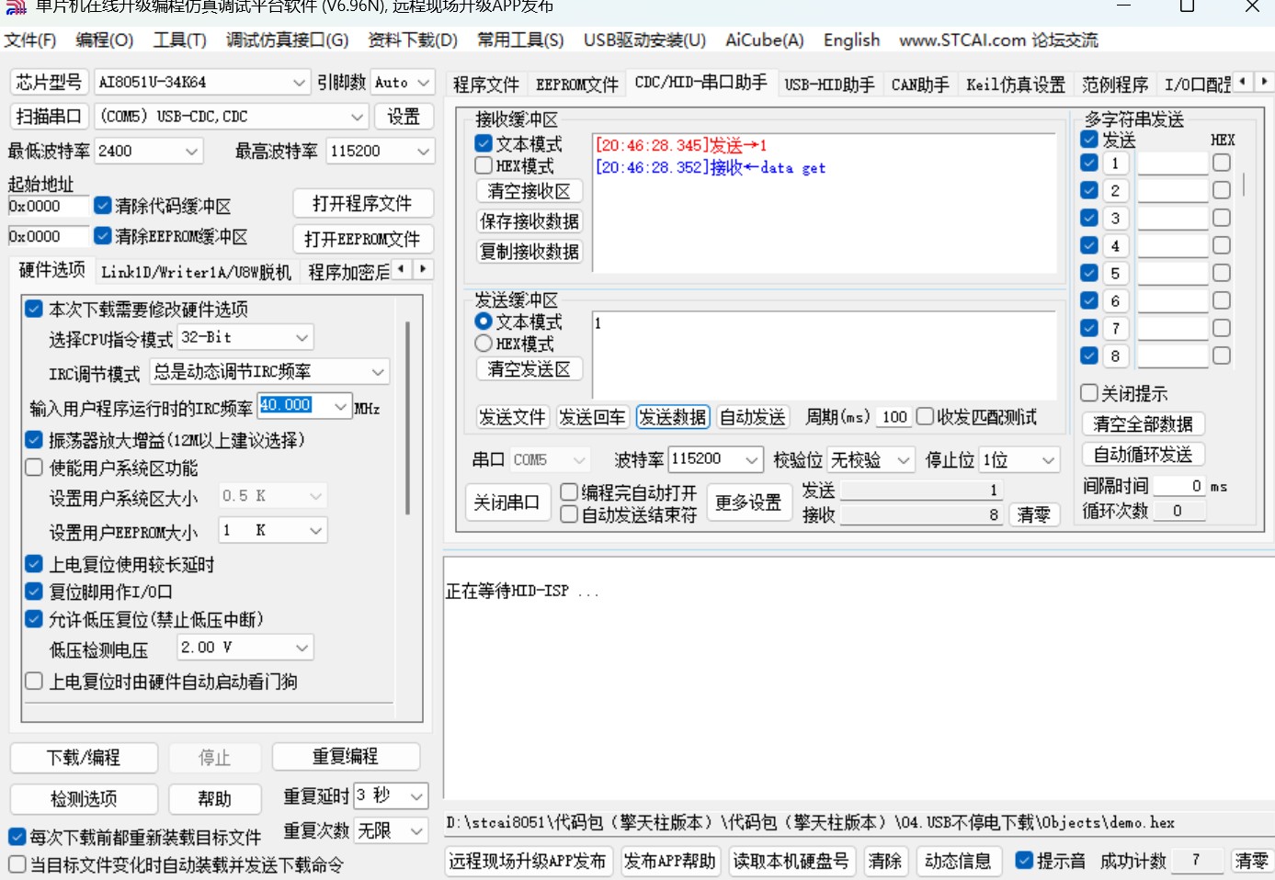This screenshot has width=1275, height=880.
Task: Send data using 发送数据 button
Action: tap(671, 416)
